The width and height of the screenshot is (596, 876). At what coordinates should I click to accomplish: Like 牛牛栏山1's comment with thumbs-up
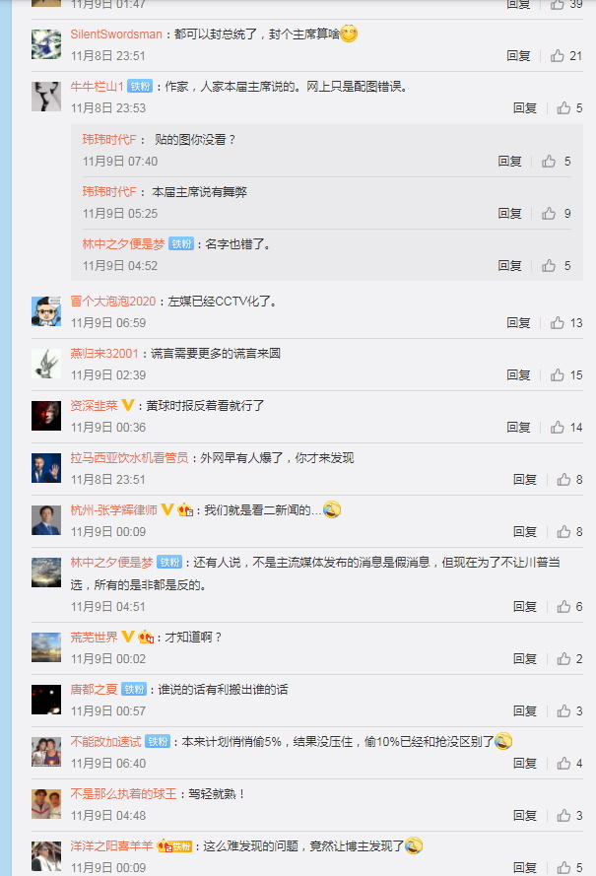(563, 107)
